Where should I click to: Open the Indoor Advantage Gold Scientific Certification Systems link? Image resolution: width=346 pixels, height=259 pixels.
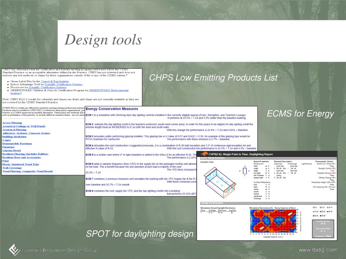click(x=63, y=84)
